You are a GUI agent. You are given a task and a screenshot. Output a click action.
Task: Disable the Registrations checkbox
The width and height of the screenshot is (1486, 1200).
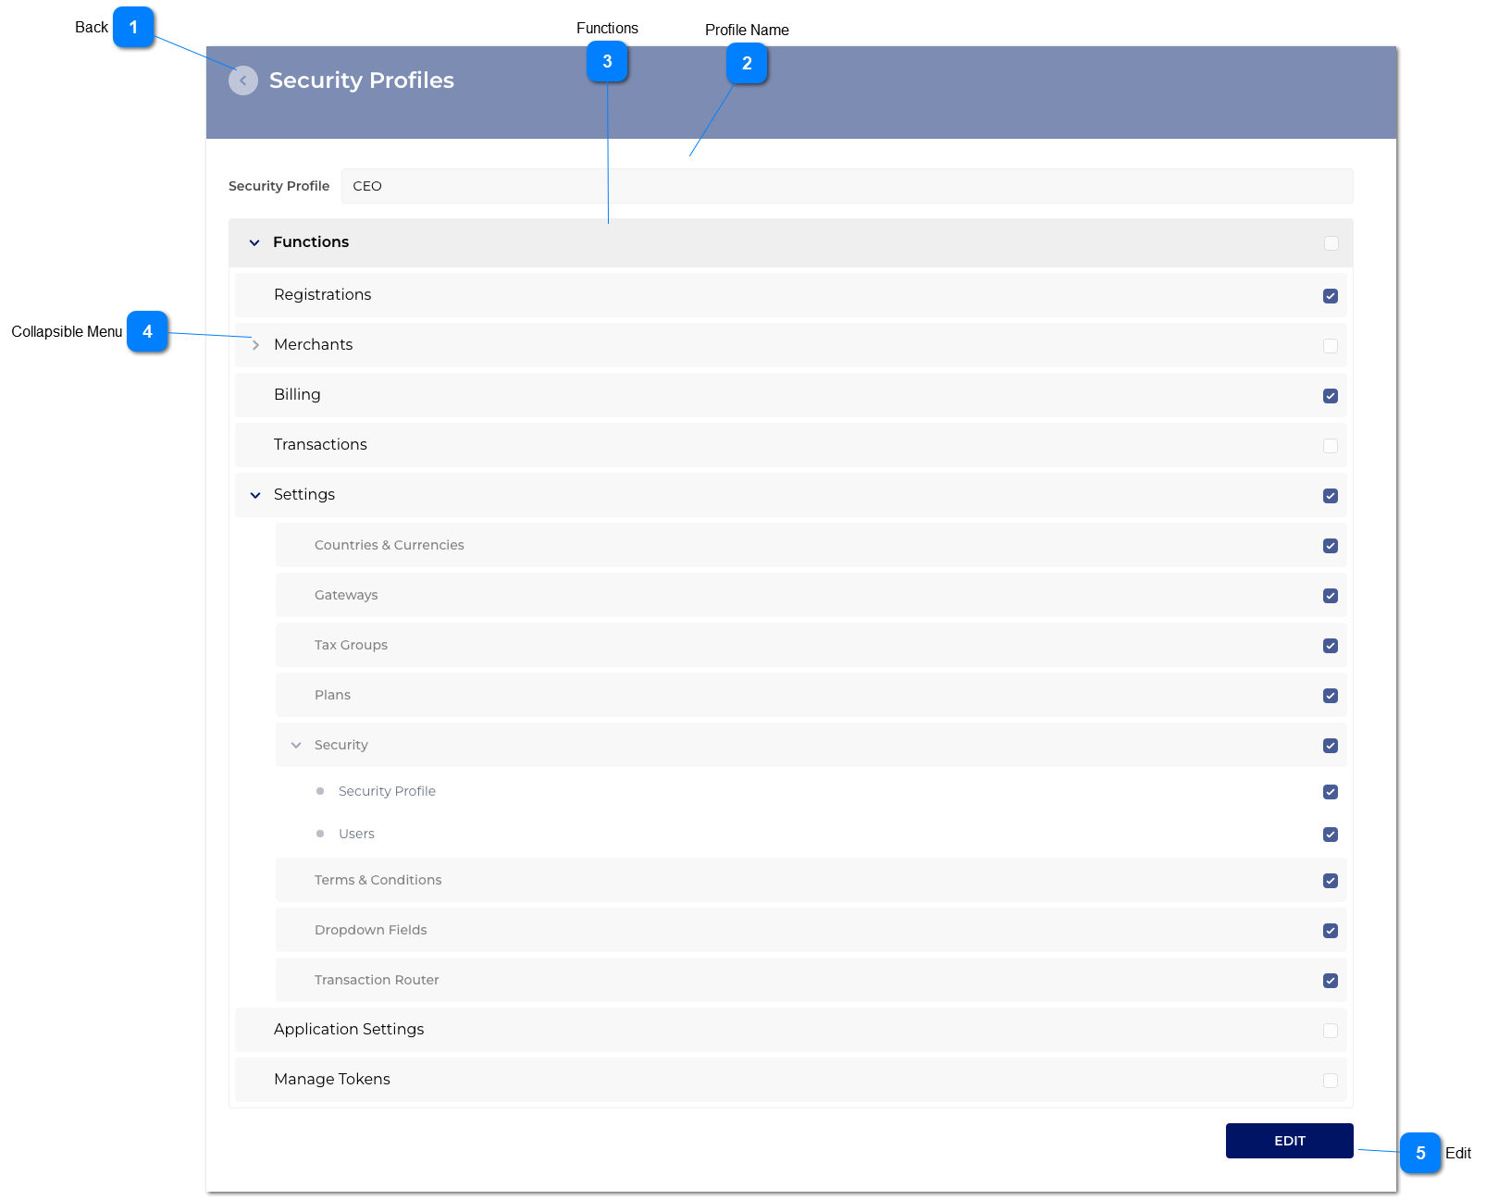[1331, 296]
